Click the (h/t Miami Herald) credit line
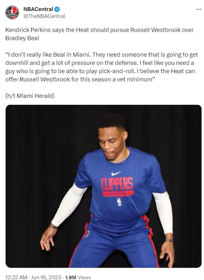 30,96
